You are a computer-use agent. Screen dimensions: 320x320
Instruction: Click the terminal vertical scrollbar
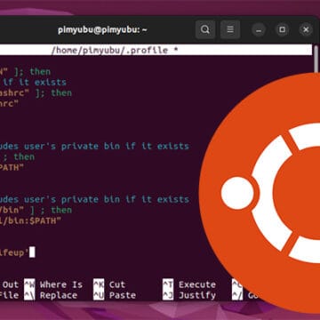pos(316,59)
